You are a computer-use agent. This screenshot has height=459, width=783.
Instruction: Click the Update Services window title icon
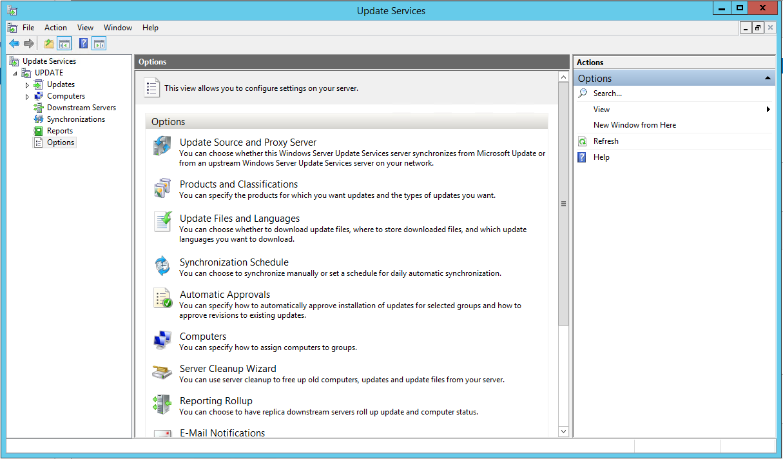(x=13, y=10)
